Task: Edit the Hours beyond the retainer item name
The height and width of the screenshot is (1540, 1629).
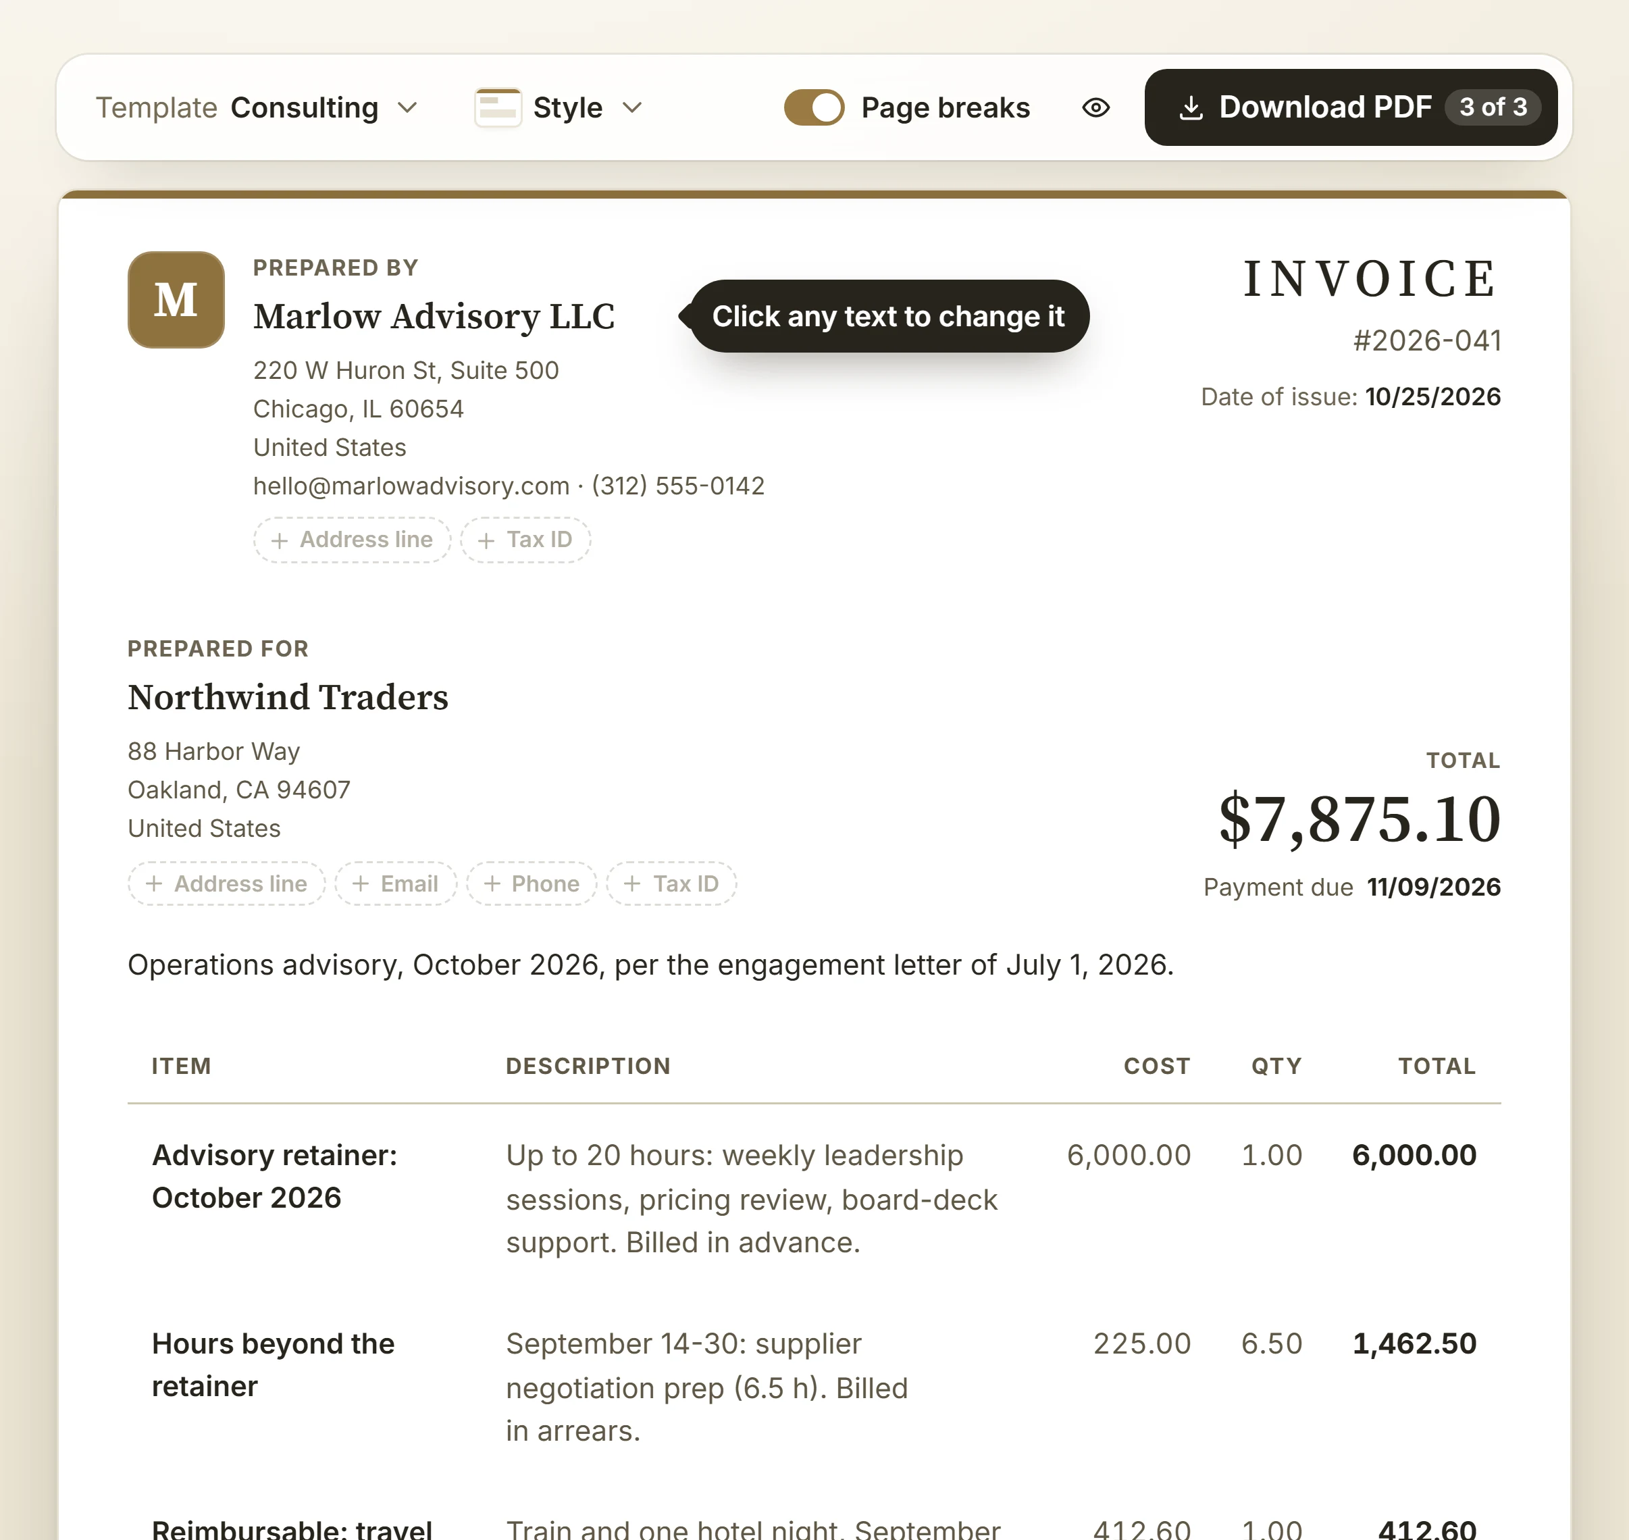Action: click(274, 1365)
